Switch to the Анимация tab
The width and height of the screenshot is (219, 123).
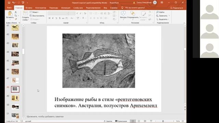[66, 8]
